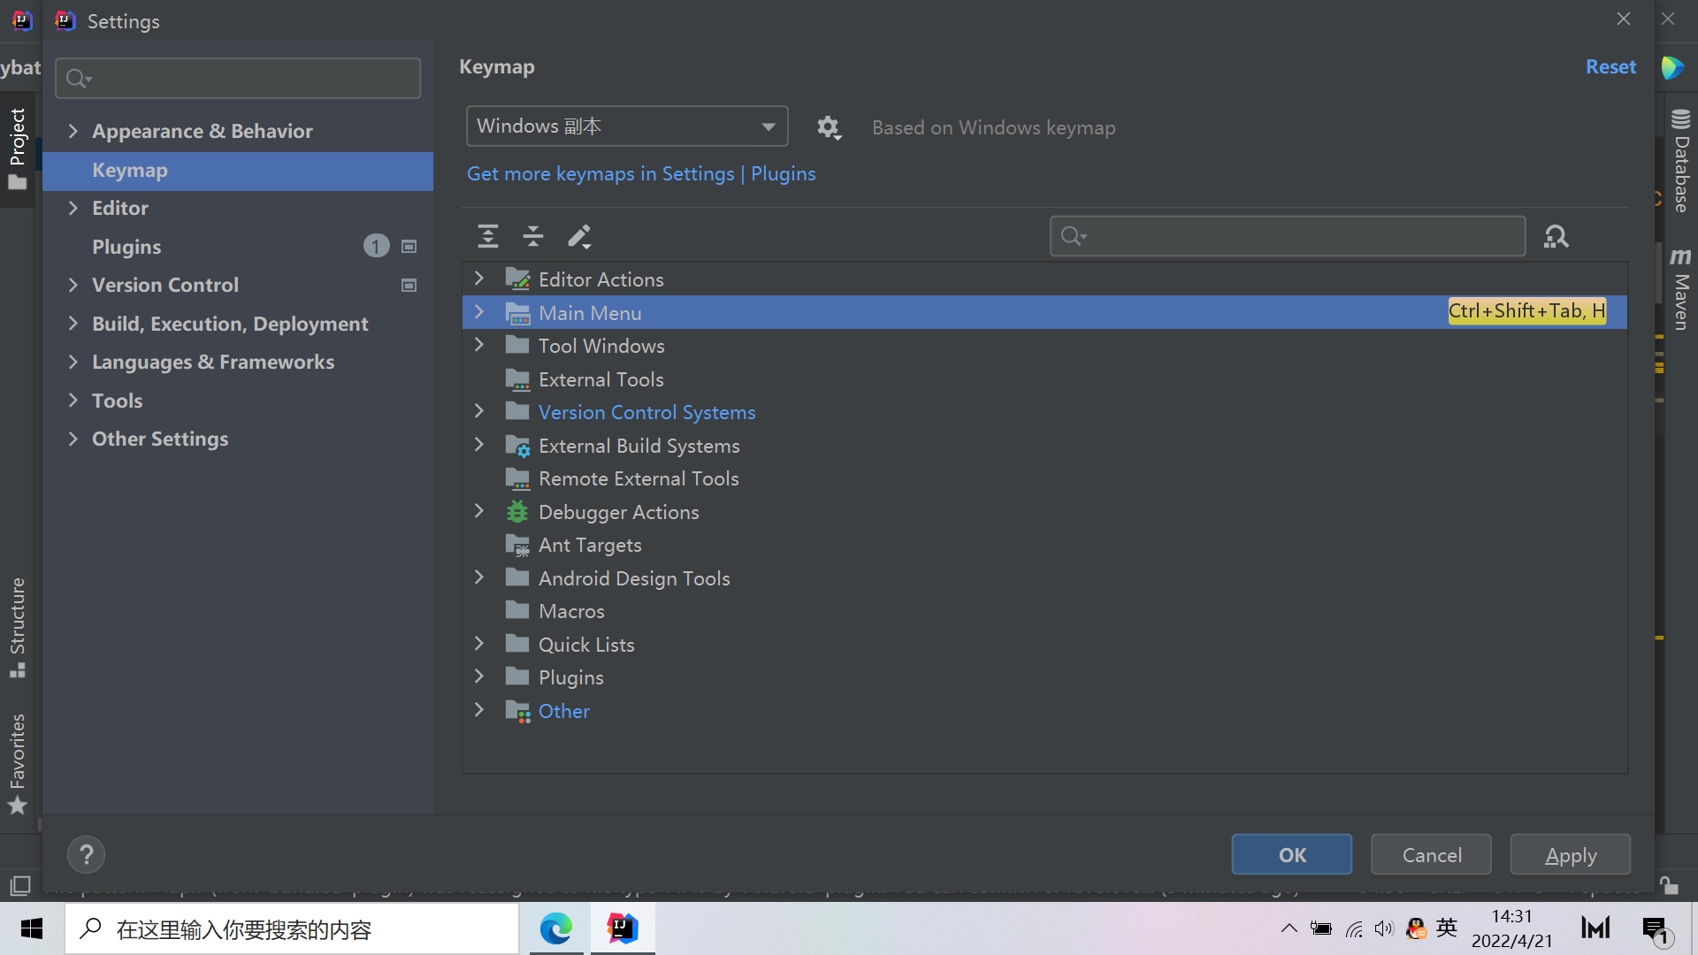
Task: Select Plugins in the settings sidebar
Action: pyautogui.click(x=126, y=247)
